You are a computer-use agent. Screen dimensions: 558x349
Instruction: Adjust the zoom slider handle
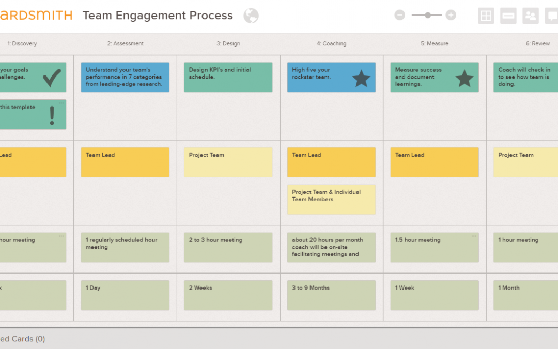[x=428, y=15]
